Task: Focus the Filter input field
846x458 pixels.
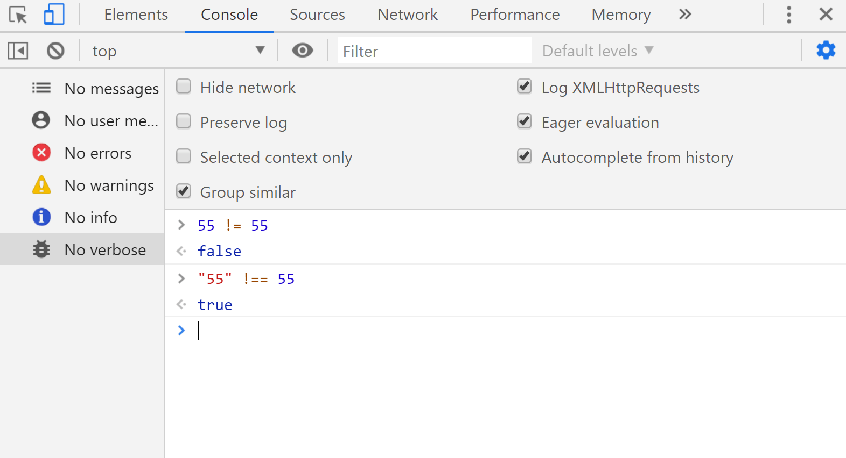Action: tap(434, 51)
